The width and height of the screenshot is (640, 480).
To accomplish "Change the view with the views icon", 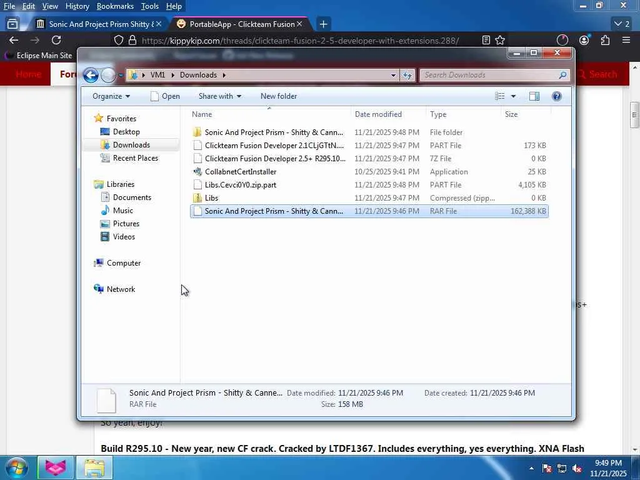I will (499, 96).
